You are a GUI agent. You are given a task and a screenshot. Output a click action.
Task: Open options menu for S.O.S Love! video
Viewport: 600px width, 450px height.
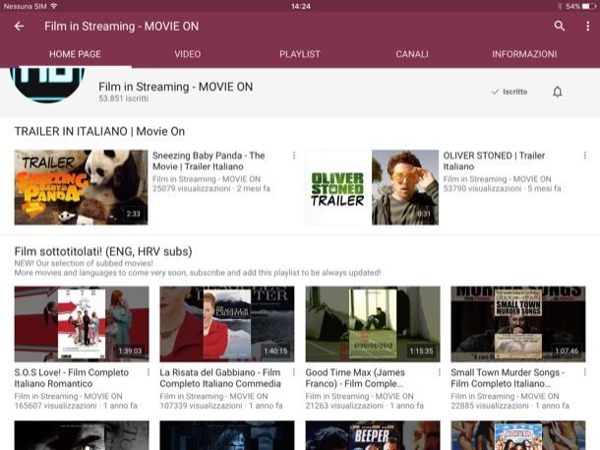[x=149, y=372]
